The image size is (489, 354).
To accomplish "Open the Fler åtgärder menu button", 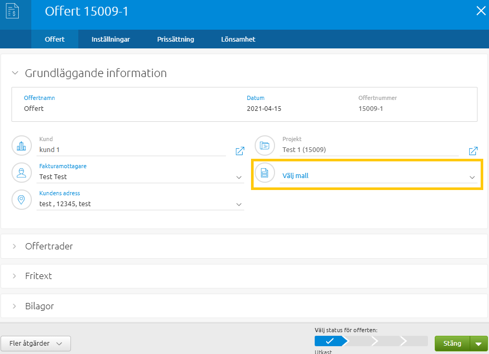I will 36,344.
